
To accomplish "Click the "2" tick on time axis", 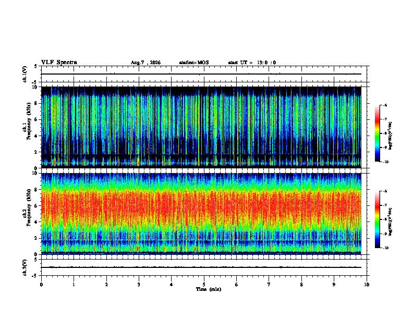I will coord(106,285).
